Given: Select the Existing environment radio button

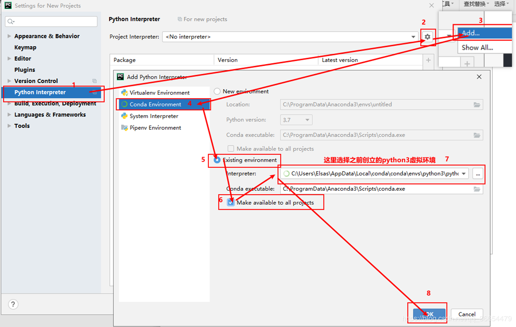Looking at the screenshot, I should 217,160.
